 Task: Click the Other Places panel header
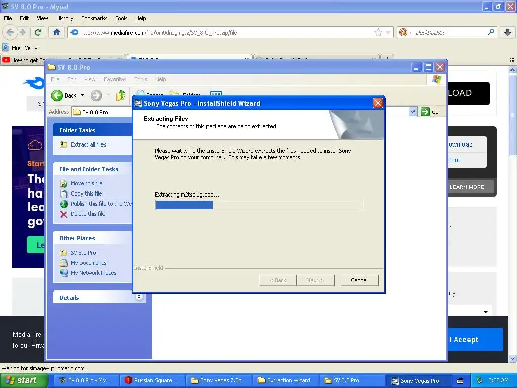coord(93,238)
